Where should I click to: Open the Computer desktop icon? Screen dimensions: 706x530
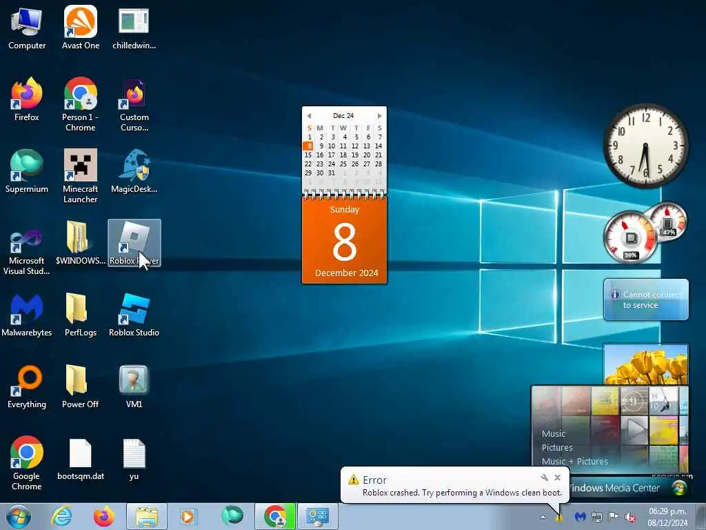click(27, 28)
